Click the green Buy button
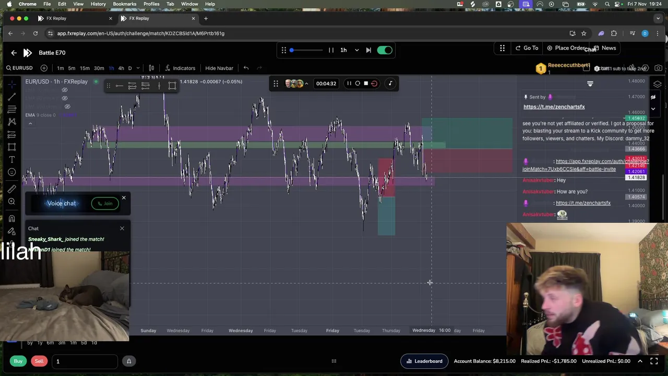This screenshot has height=376, width=668. point(18,361)
